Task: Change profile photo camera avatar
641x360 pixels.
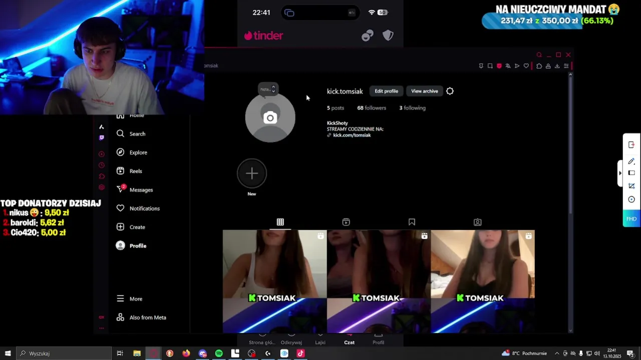Action: (x=270, y=118)
